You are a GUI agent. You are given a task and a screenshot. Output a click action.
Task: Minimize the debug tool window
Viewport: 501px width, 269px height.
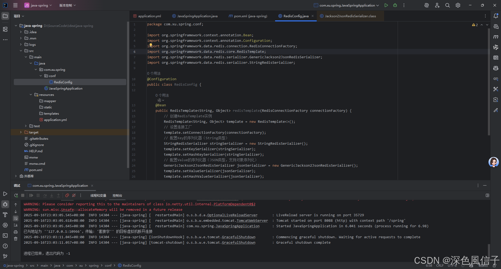[485, 185]
